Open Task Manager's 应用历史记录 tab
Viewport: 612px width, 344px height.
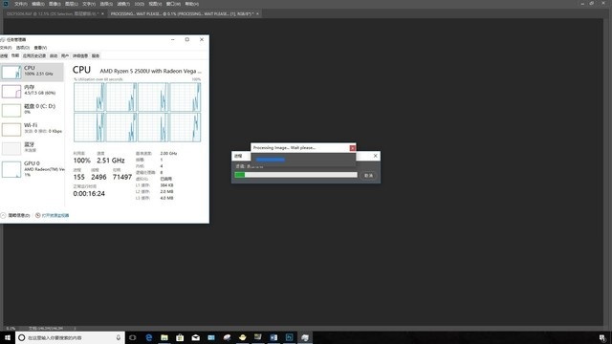coord(34,55)
